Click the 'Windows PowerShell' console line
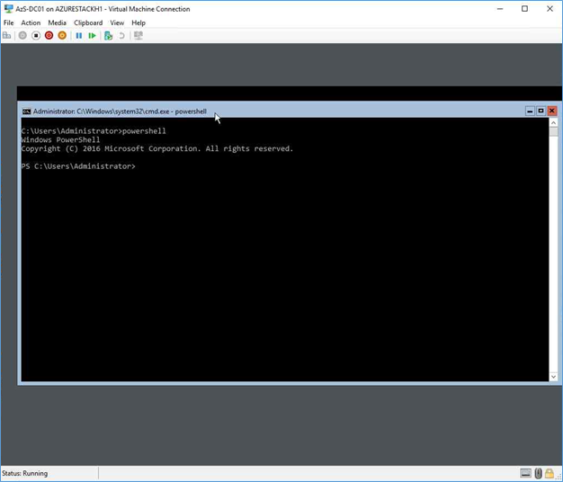 coord(60,139)
